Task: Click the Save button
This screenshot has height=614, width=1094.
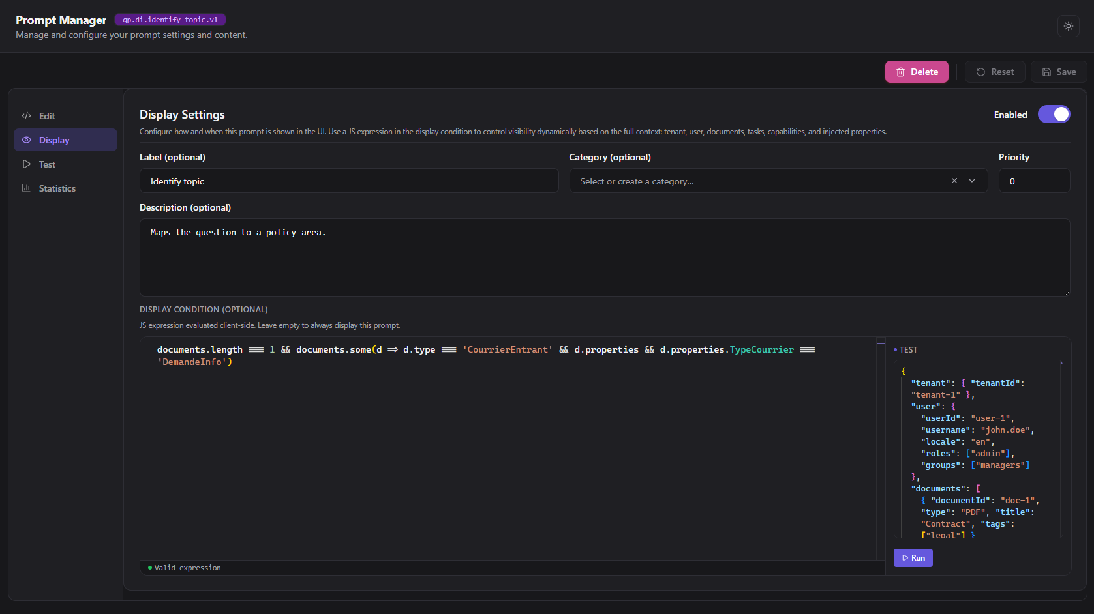Action: pyautogui.click(x=1059, y=72)
